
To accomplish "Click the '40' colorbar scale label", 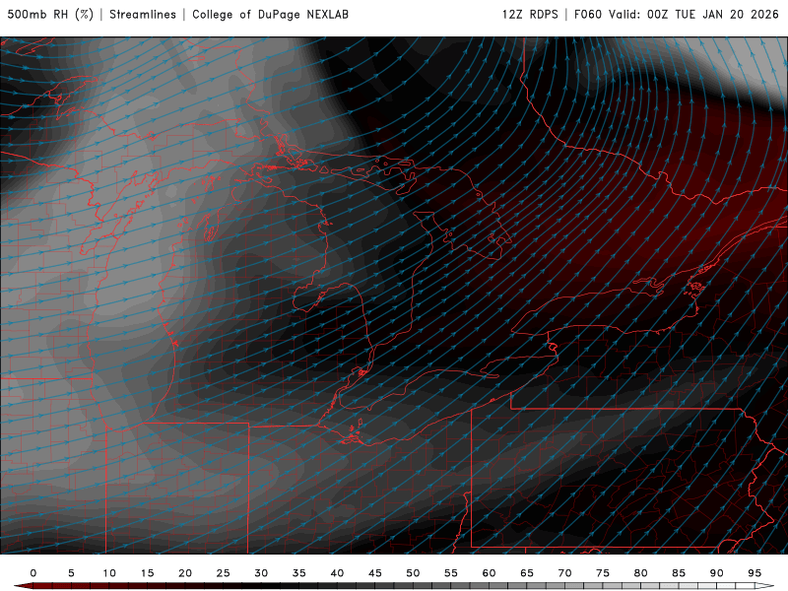I will click(x=337, y=573).
